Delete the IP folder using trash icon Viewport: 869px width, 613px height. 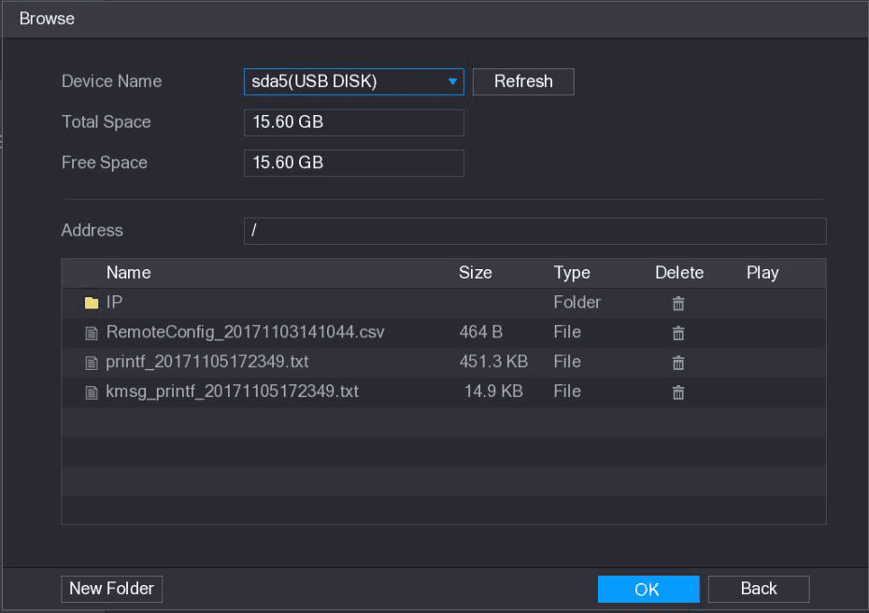tap(677, 303)
